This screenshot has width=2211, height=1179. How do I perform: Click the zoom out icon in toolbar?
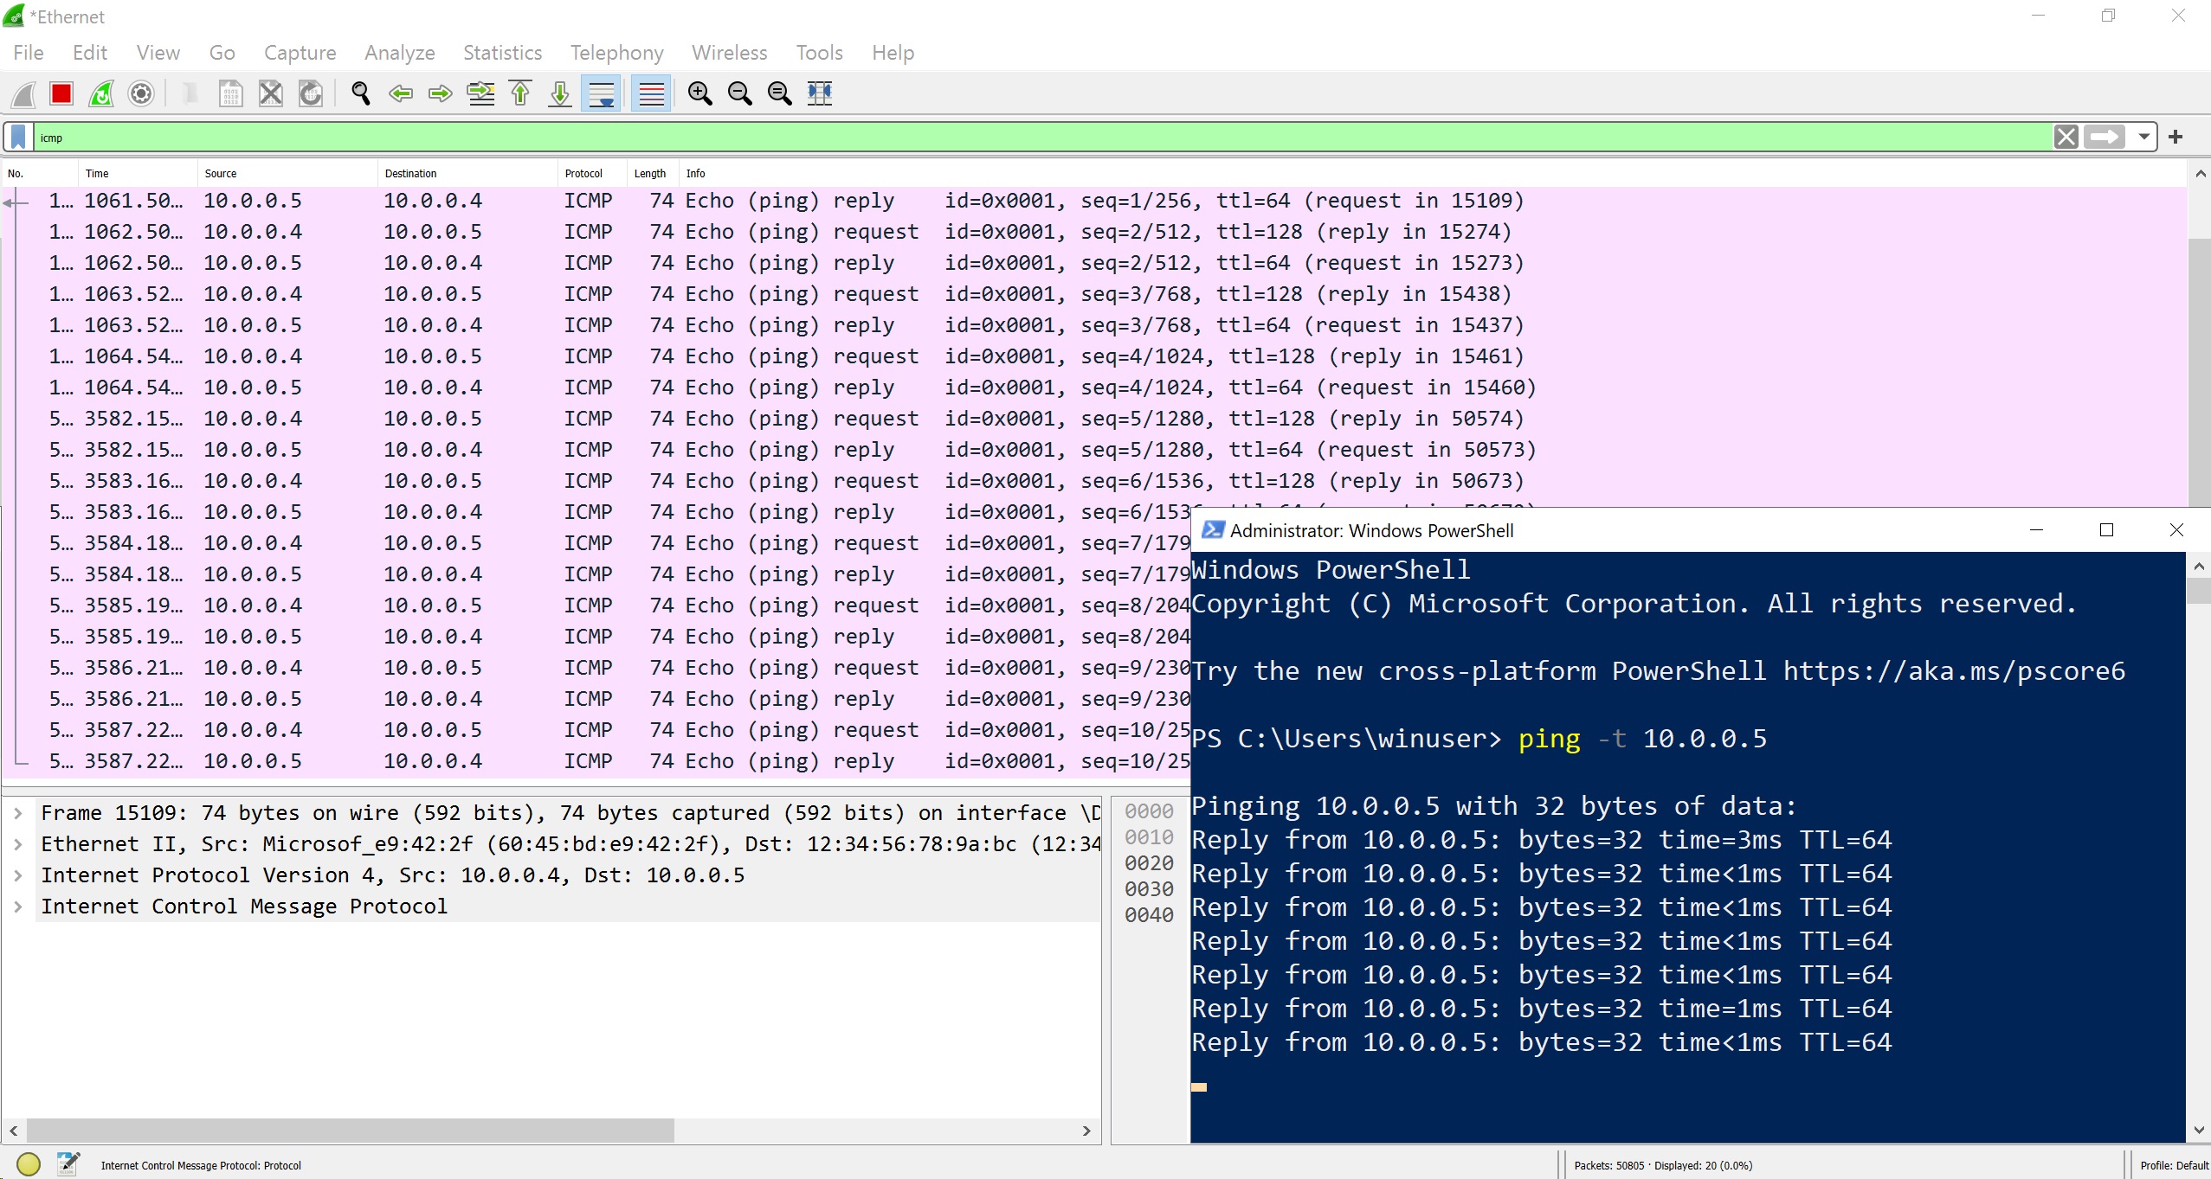[738, 92]
